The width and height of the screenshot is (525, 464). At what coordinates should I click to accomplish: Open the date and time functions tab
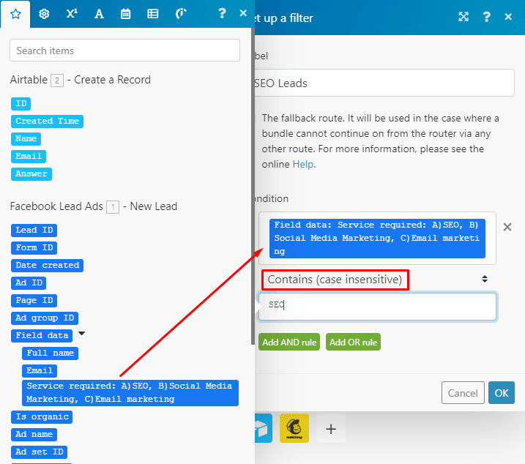pos(126,14)
